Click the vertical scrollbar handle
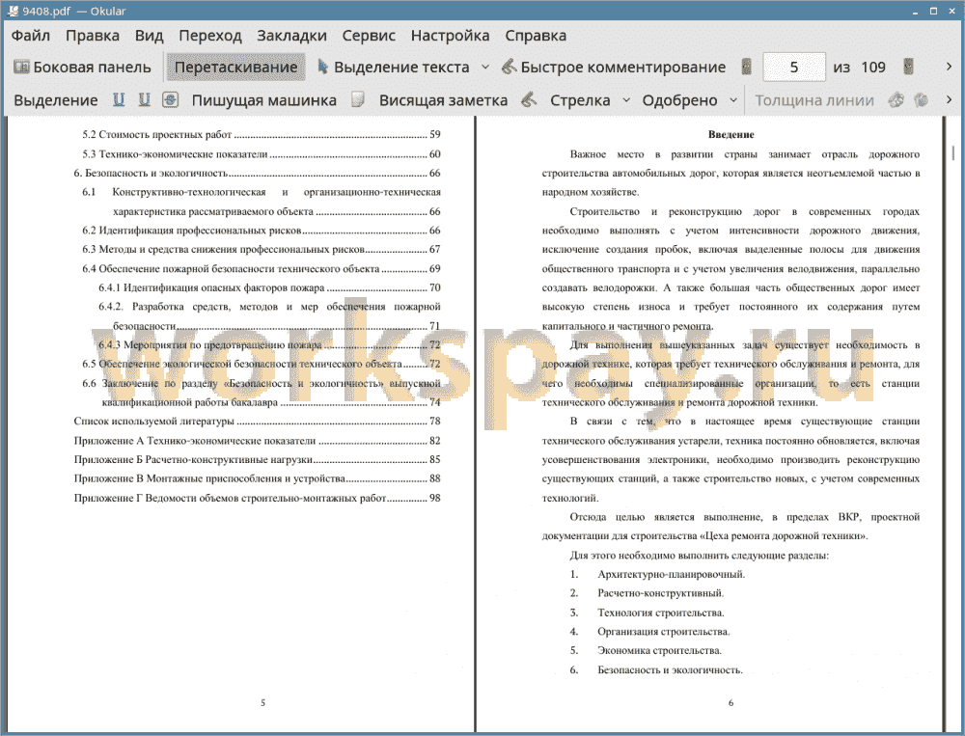The image size is (965, 736). click(x=953, y=152)
